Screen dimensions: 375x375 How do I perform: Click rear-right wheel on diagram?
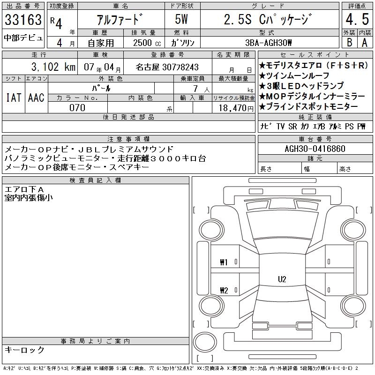[x=353, y=306]
